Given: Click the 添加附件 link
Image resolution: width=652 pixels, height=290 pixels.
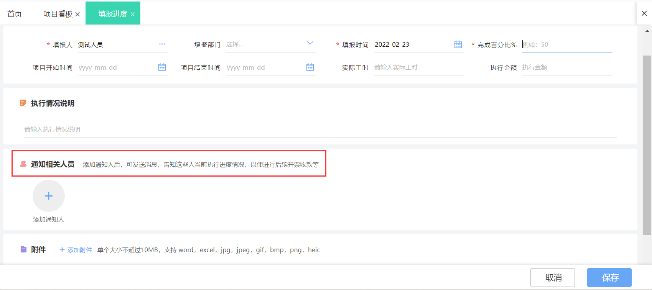Looking at the screenshot, I should pos(76,250).
